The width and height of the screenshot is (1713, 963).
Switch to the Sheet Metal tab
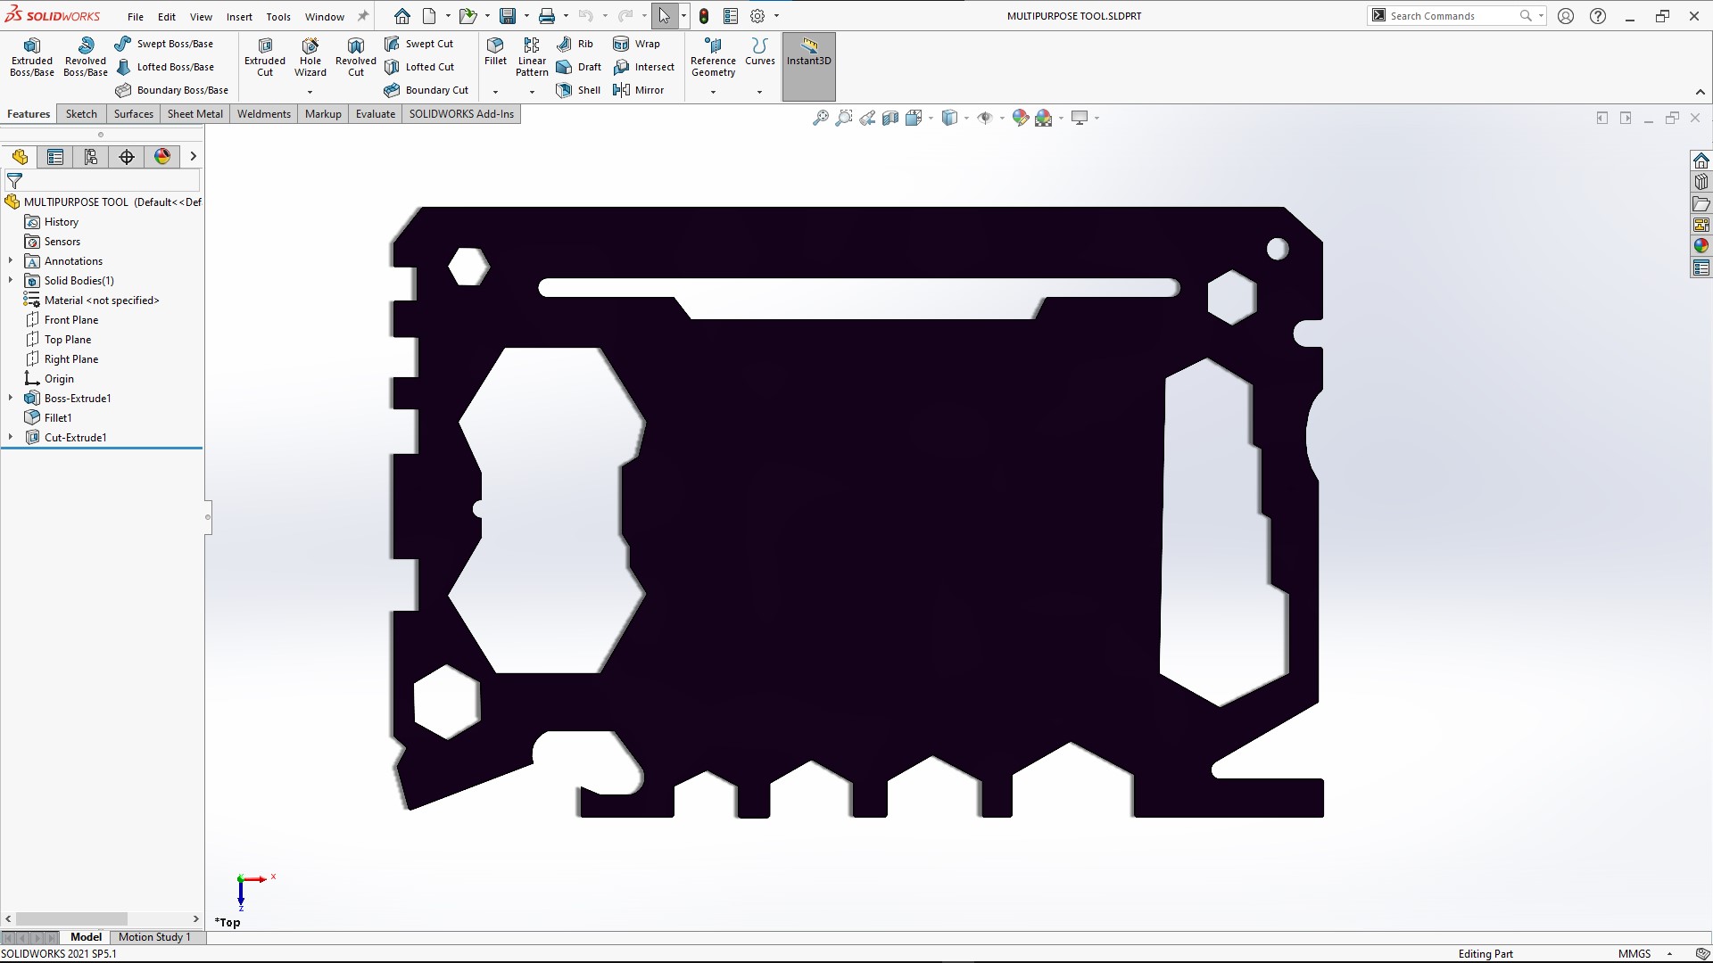(194, 114)
